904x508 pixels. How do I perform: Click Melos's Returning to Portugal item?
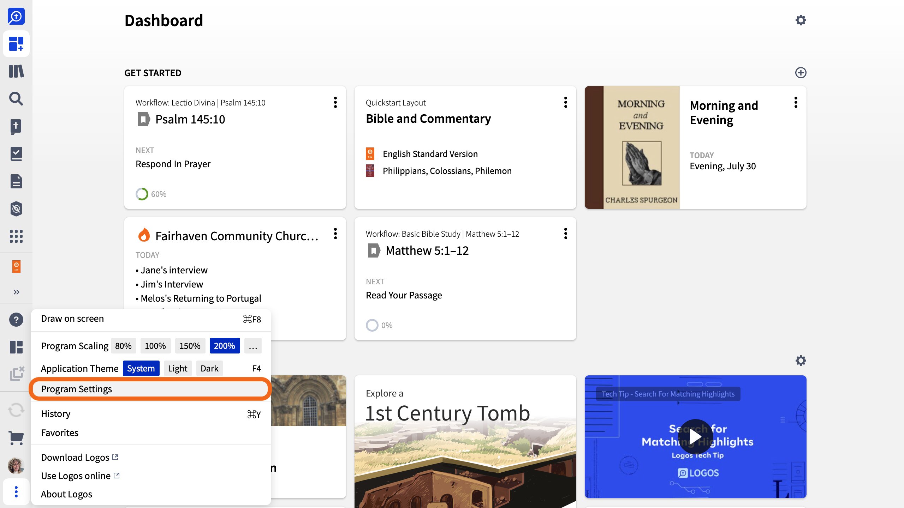(201, 298)
